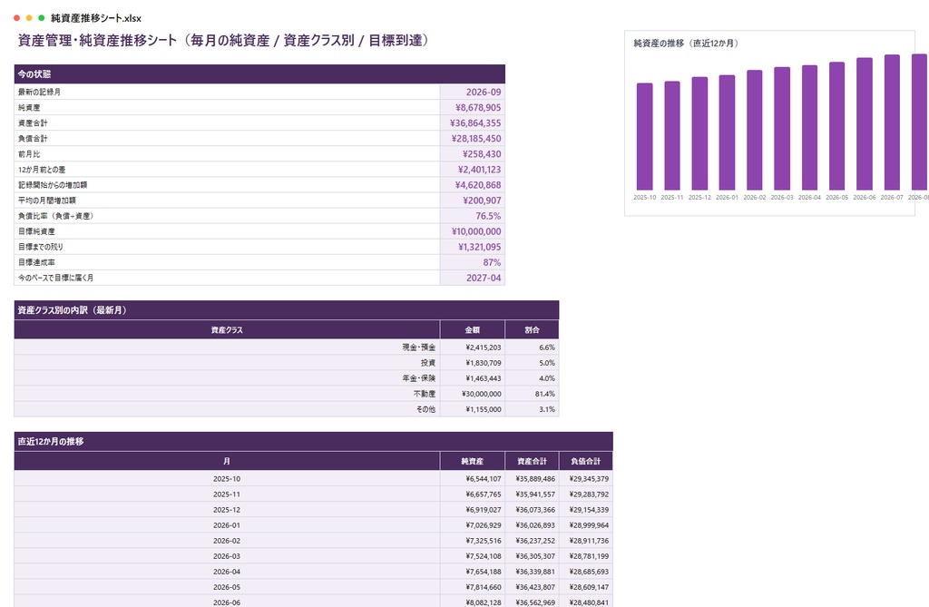Click the ¥30,000,000 real estate amount cell

pos(473,394)
